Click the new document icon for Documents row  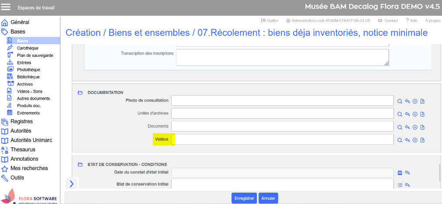tap(422, 127)
